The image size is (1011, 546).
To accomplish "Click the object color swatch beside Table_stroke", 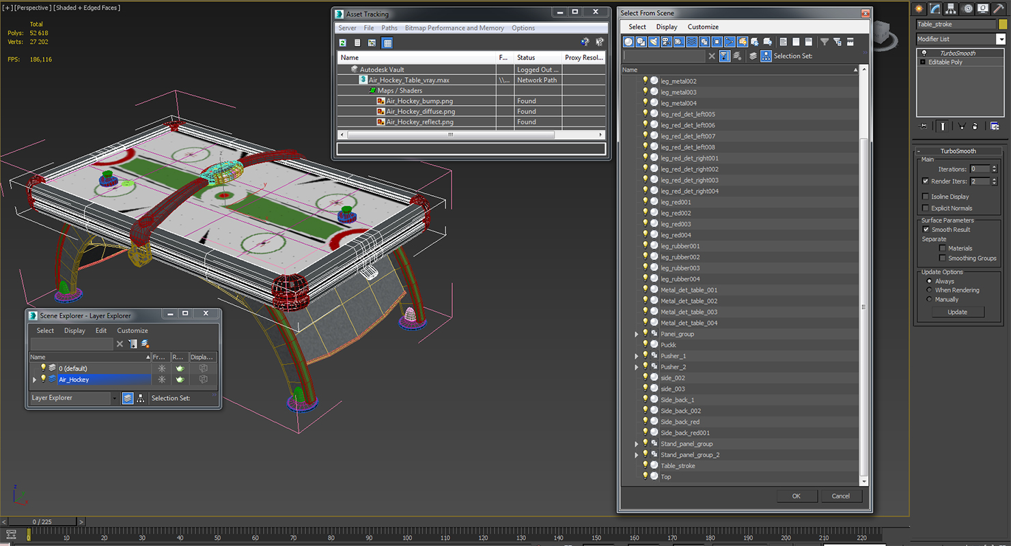I will (1002, 25).
